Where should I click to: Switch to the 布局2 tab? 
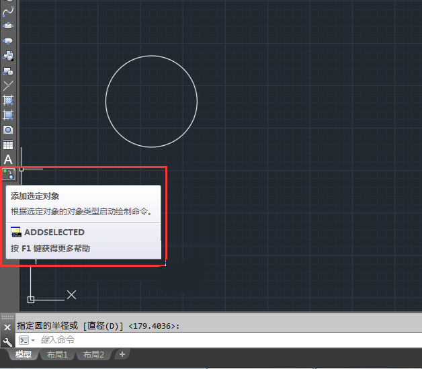pyautogui.click(x=93, y=354)
